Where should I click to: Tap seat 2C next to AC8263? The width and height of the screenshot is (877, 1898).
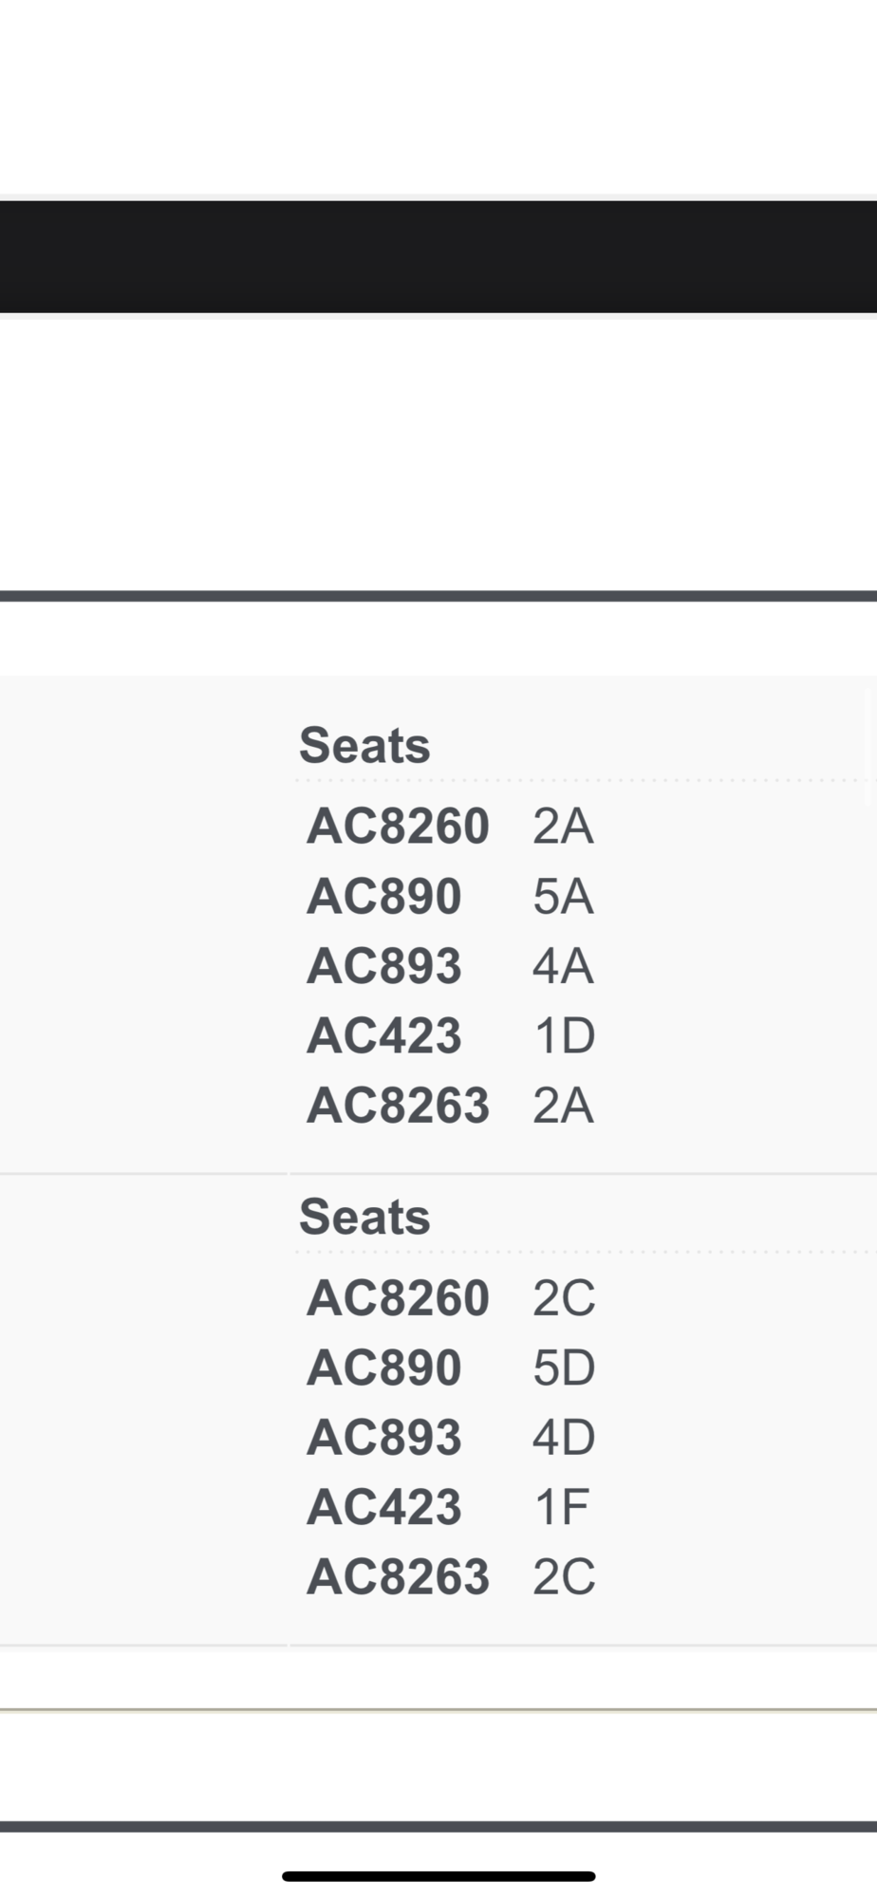(x=564, y=1576)
